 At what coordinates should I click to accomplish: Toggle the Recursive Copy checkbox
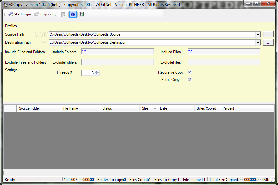point(190,72)
